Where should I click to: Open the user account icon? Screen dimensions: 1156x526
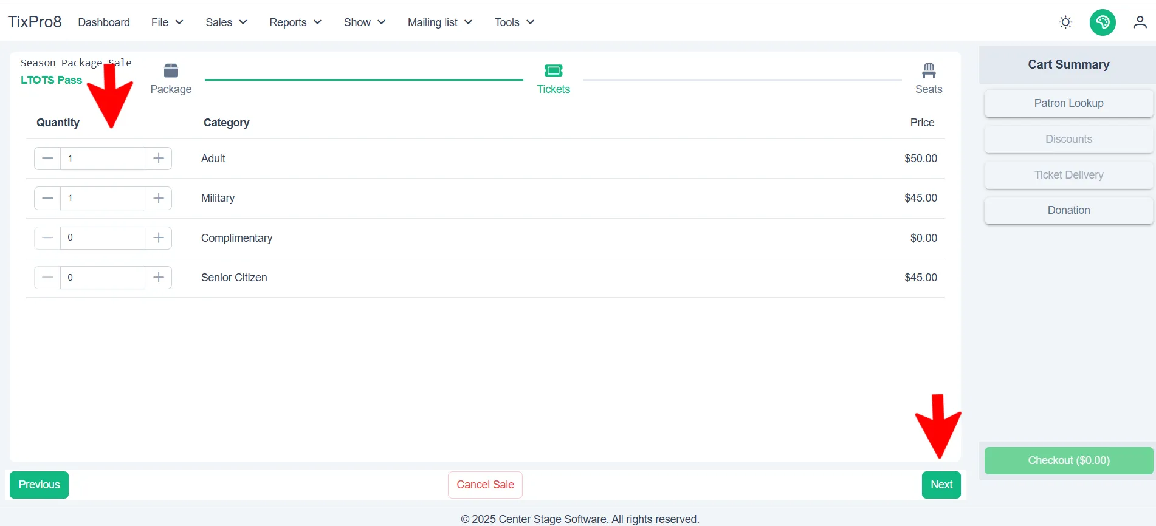(1140, 22)
